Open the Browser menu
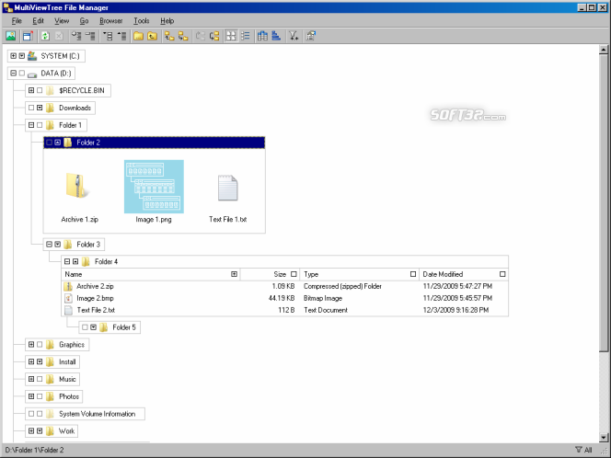Screen dimensions: 611x458 111,21
